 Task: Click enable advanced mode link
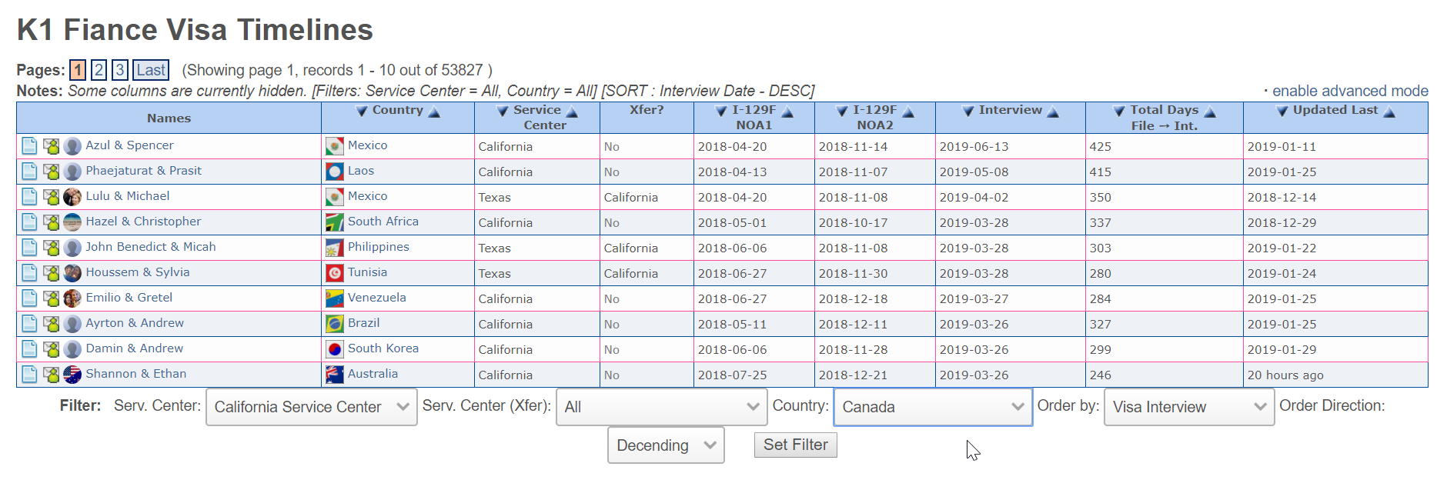point(1350,91)
